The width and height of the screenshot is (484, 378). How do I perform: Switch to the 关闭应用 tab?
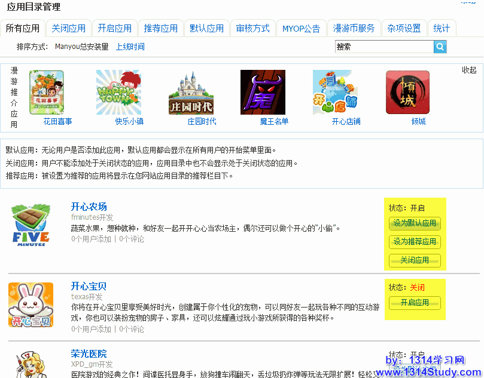(69, 28)
